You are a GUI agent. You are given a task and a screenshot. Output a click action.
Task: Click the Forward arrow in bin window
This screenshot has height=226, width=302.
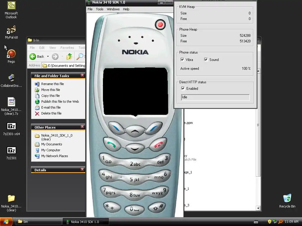55,56
